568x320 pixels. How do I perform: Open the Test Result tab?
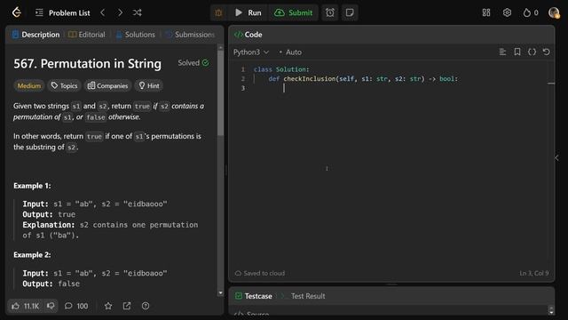point(304,296)
